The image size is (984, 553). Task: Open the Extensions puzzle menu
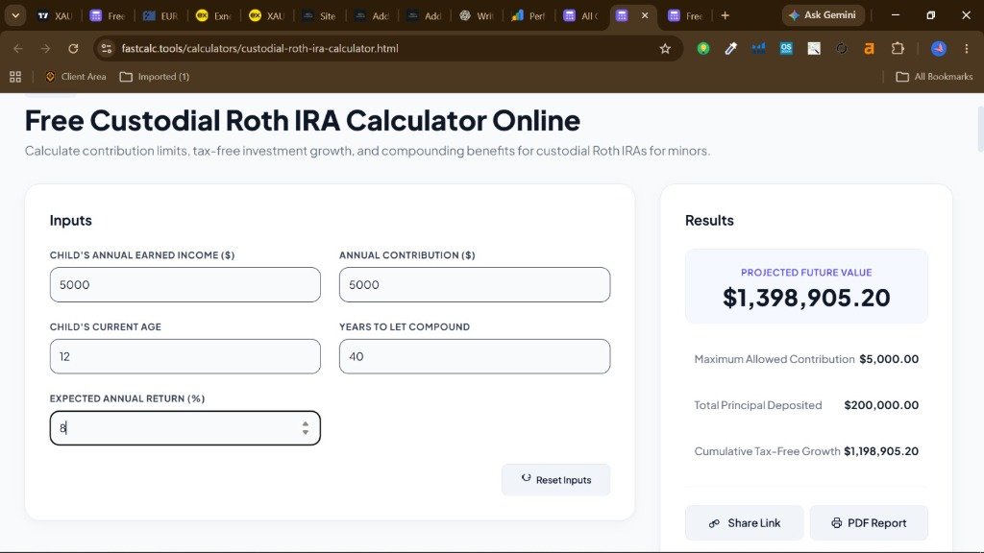pos(898,48)
